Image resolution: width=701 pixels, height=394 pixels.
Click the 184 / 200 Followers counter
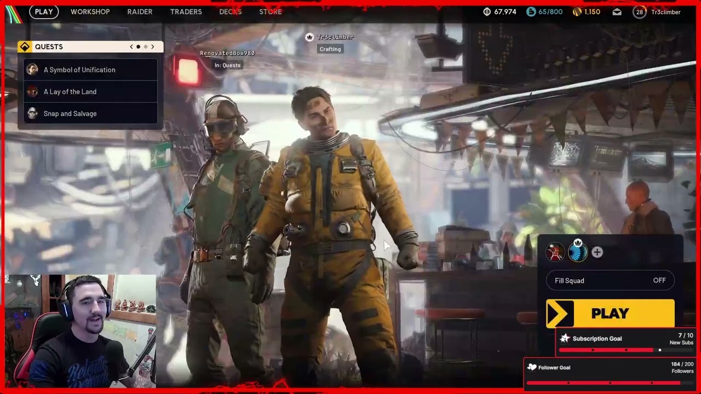pos(682,367)
